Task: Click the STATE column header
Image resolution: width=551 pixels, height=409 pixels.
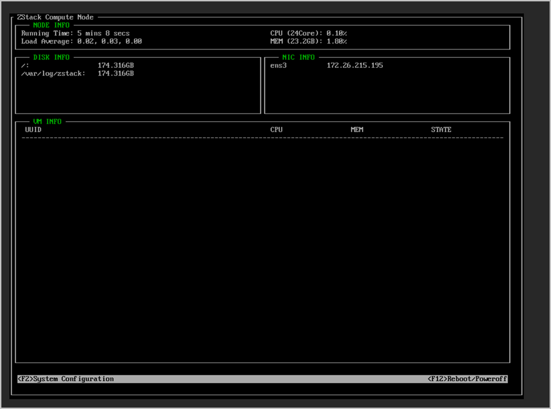Action: tap(441, 130)
